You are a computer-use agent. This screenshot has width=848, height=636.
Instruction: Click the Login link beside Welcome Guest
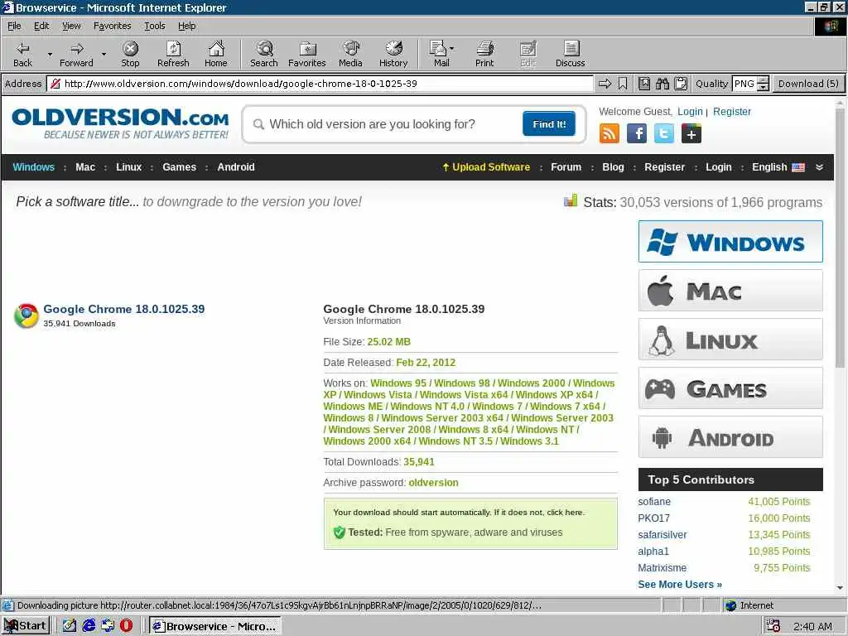(x=690, y=112)
